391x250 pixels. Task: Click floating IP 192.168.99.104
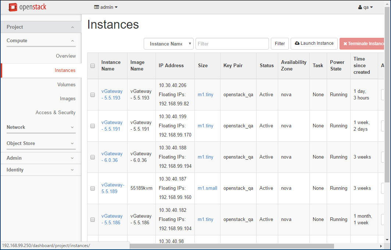click(x=175, y=229)
